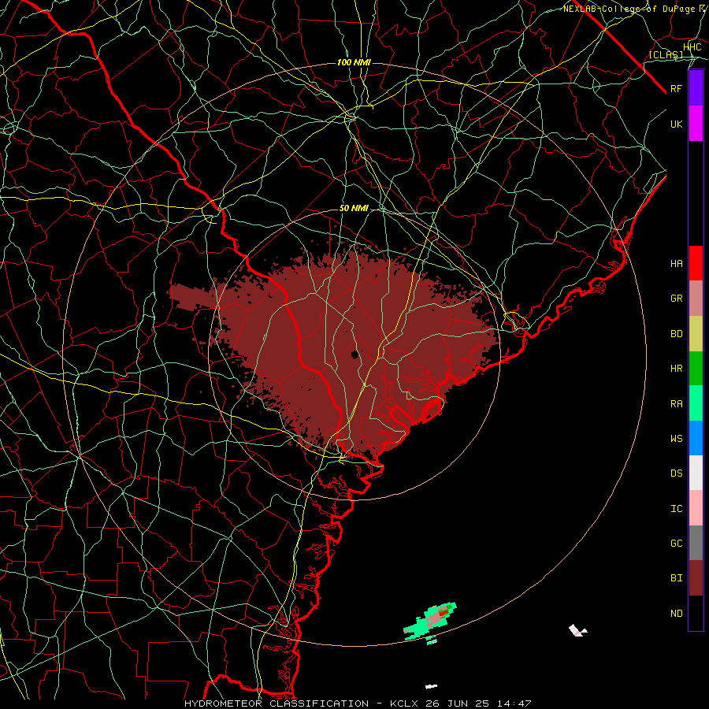Screen dimensions: 709x709
Task: Click the NEXLAB-College of DuPage header text
Action: coord(629,9)
